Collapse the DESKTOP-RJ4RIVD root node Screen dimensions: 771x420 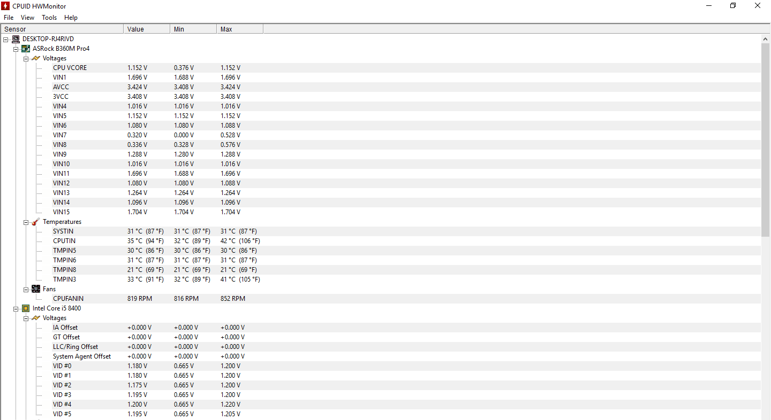[6, 39]
